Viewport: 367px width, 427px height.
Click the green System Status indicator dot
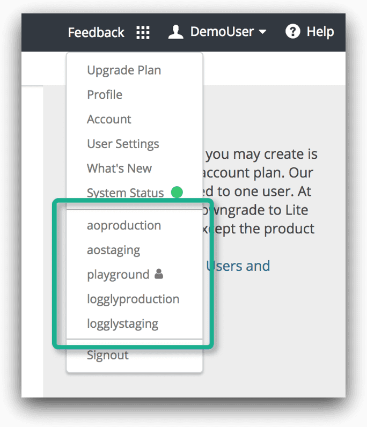tap(177, 192)
